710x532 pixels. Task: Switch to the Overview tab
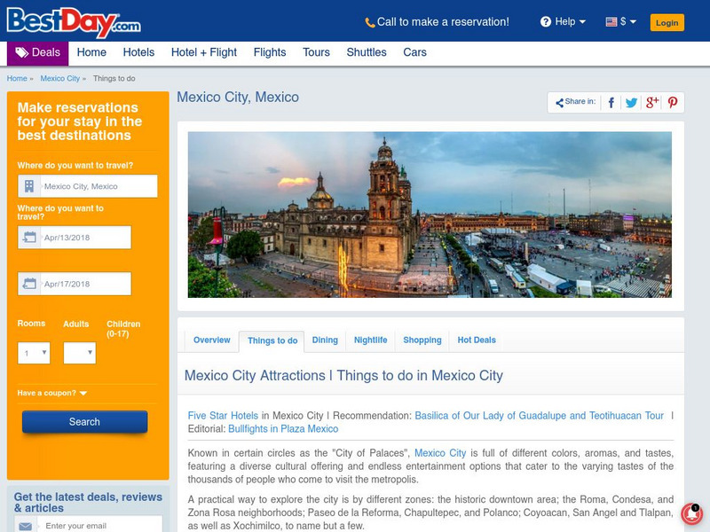(x=211, y=340)
